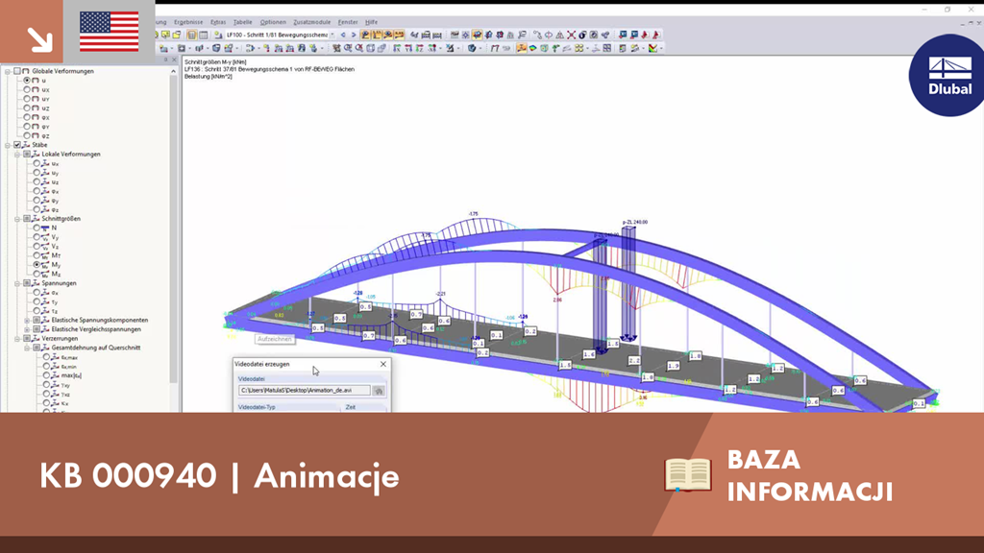984x553 pixels.
Task: Click the last red PDF export icon
Action: pos(655,36)
